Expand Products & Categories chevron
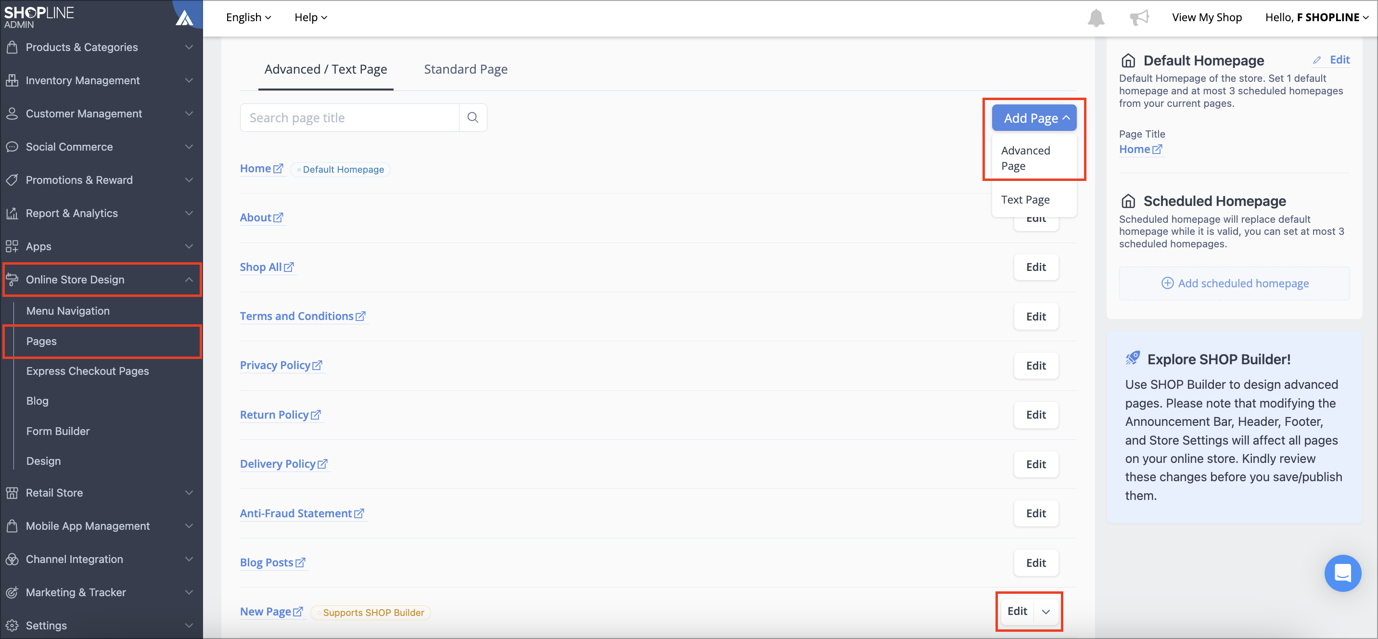Screen dimensions: 1378x639 189,47
